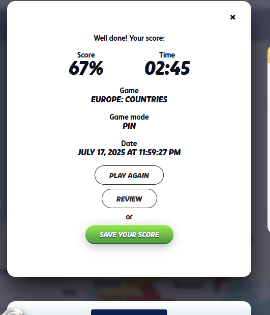Click the silver medal icon at bottom left
This screenshot has height=315, width=270.
coord(13,311)
